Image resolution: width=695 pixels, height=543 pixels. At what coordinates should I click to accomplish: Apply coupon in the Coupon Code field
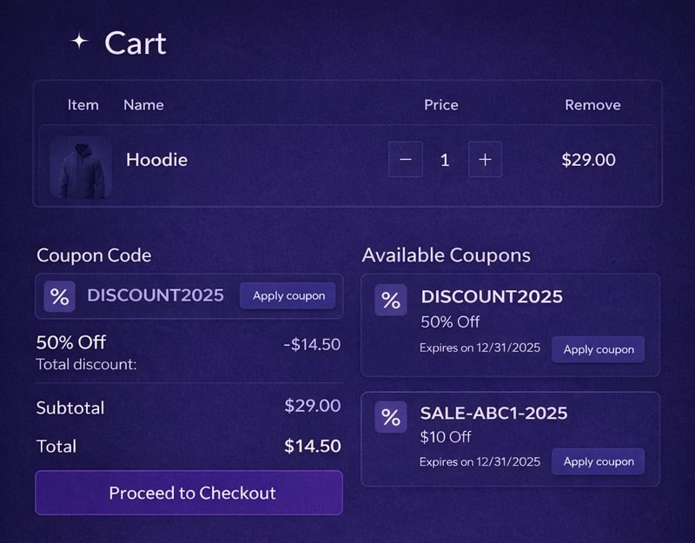(288, 295)
